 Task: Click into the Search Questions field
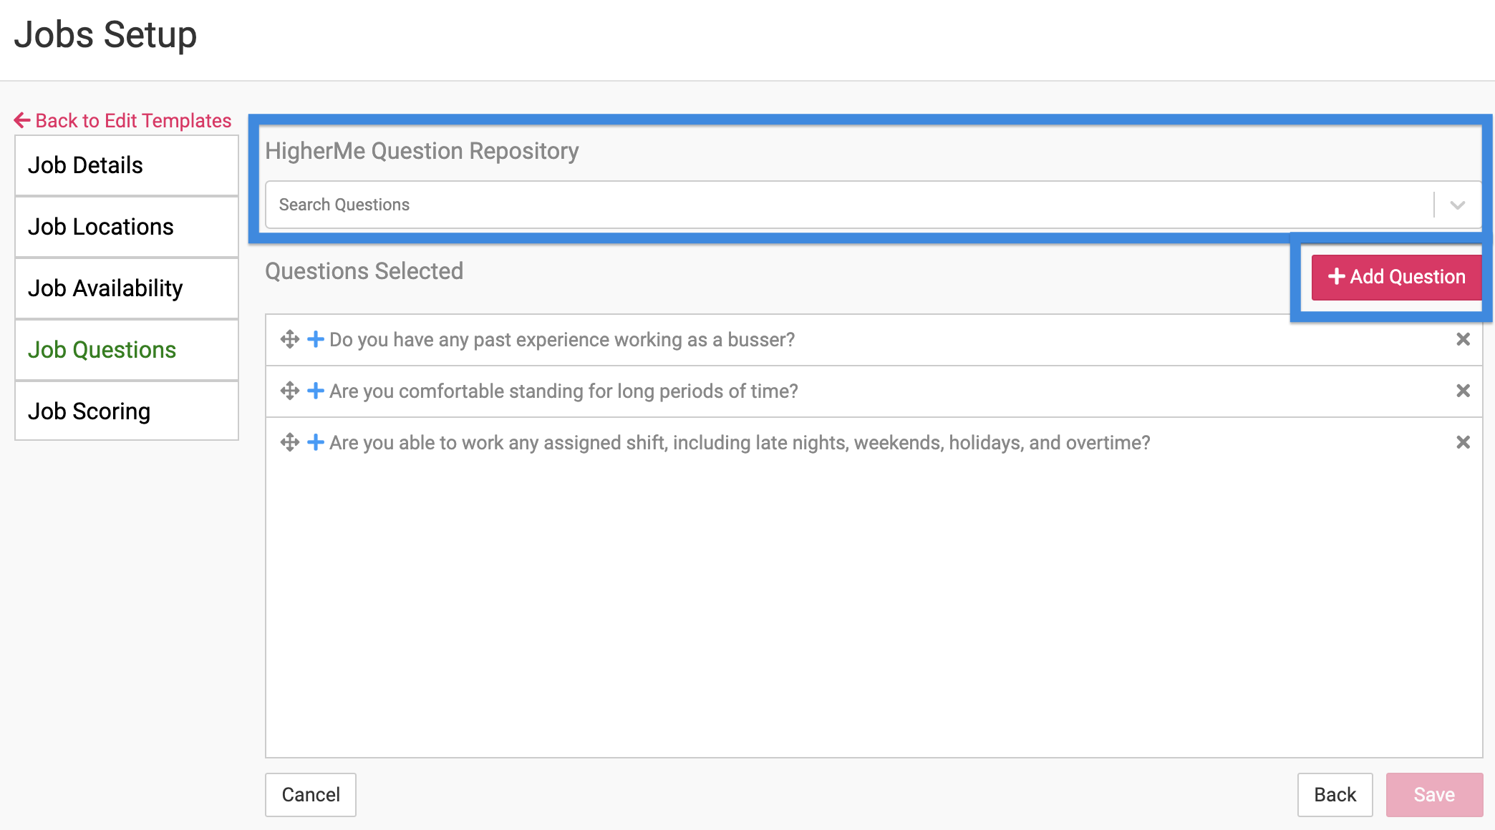845,205
